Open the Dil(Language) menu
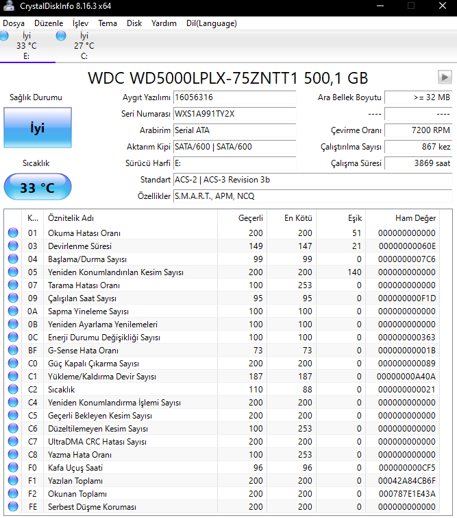The width and height of the screenshot is (457, 518). (212, 23)
